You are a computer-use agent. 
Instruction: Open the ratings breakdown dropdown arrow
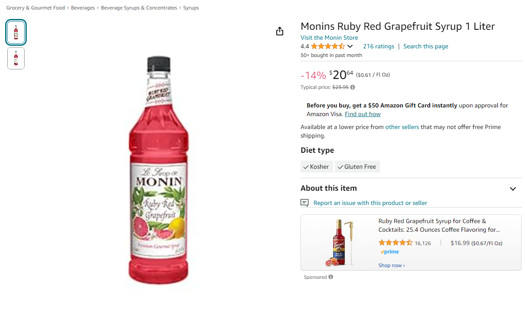(350, 46)
